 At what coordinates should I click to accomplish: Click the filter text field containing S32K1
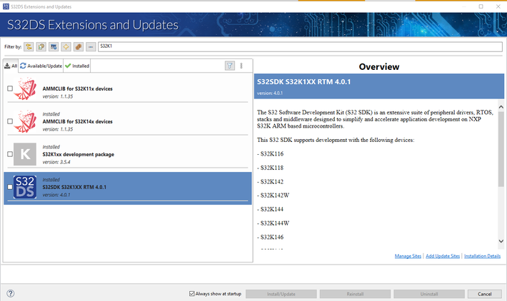(300, 46)
